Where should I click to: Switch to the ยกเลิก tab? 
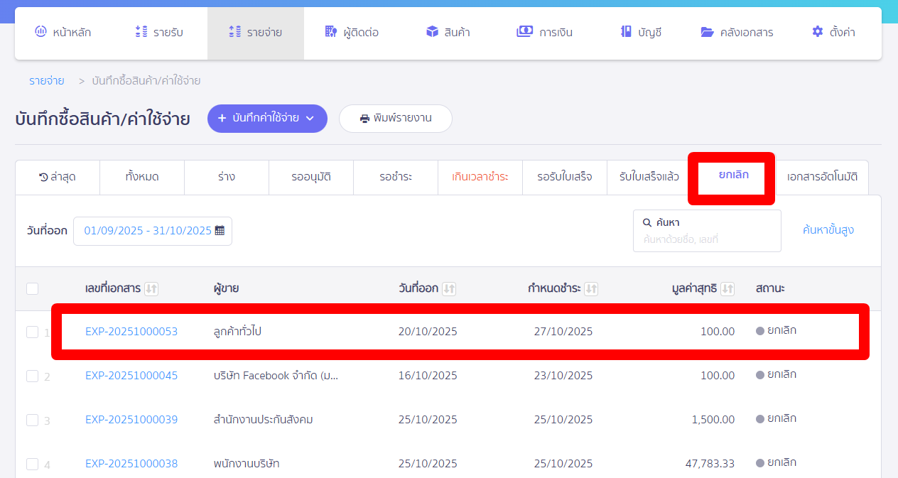tap(731, 178)
